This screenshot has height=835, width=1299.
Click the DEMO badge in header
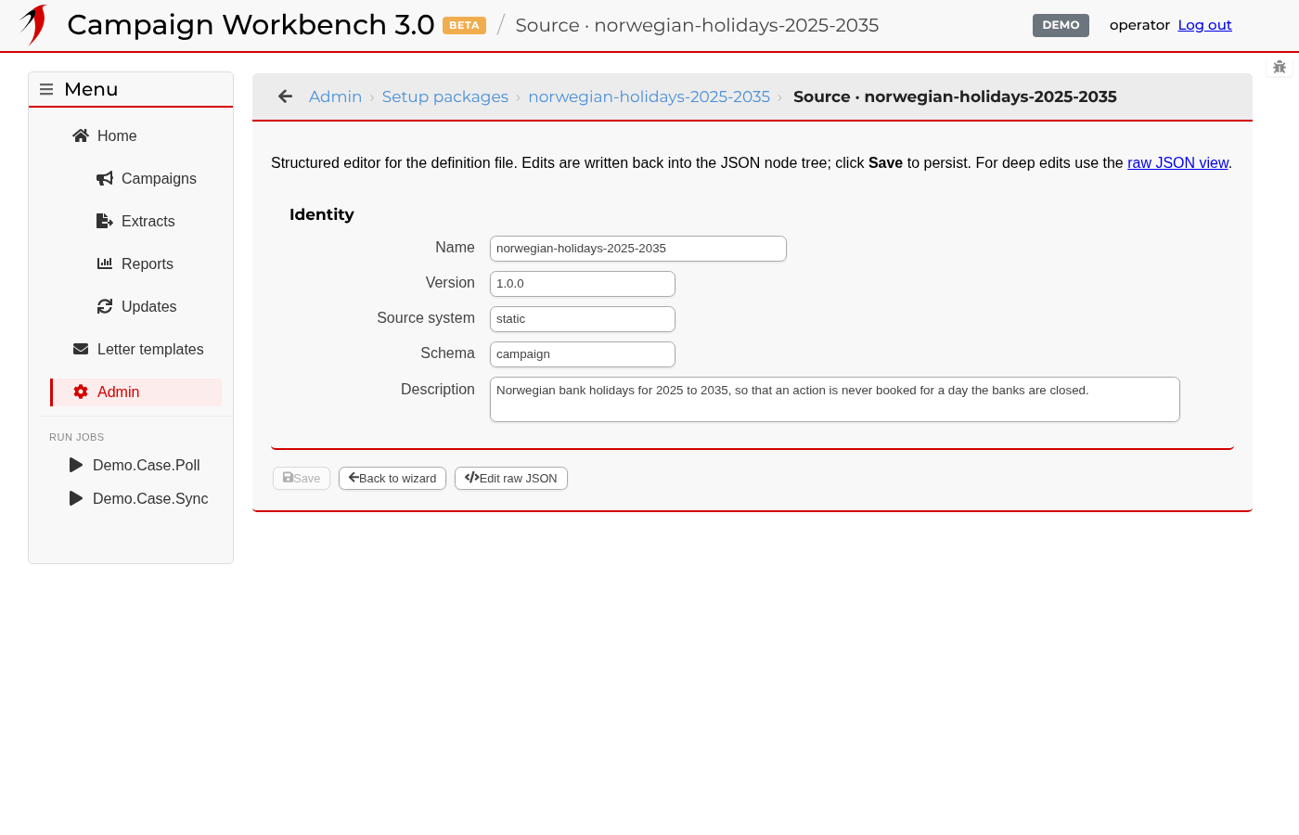[x=1061, y=25]
